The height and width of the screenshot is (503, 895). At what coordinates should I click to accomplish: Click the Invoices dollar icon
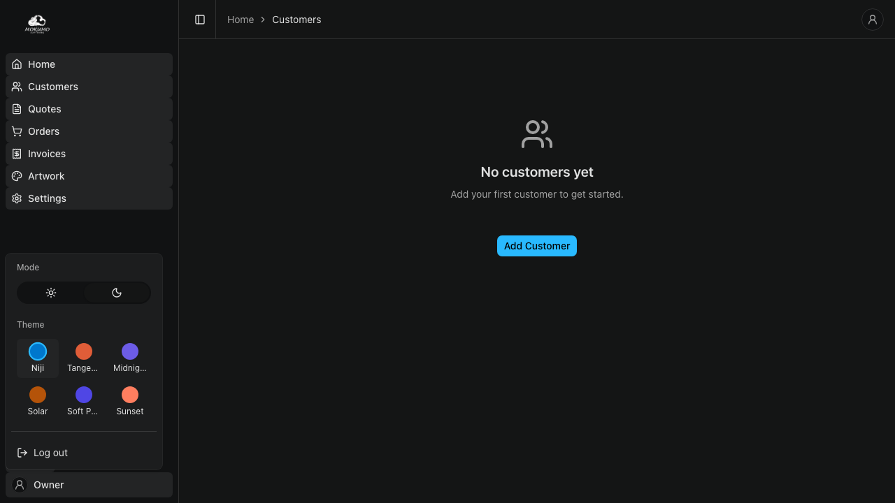click(17, 154)
